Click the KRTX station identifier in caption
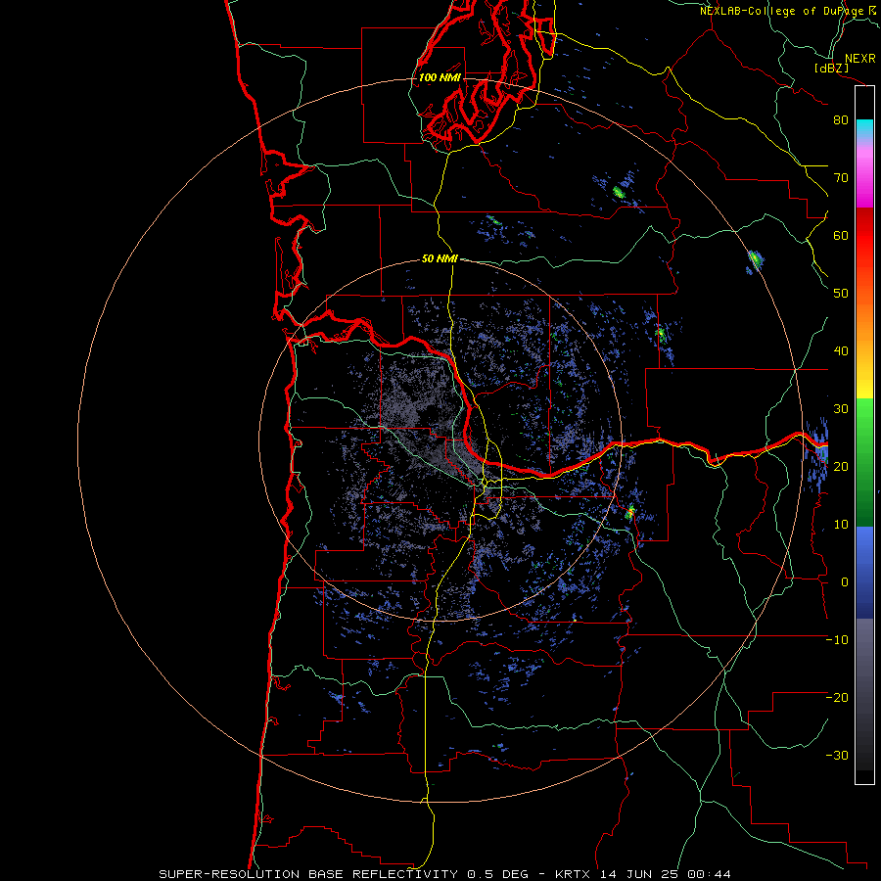881x881 pixels. point(573,874)
